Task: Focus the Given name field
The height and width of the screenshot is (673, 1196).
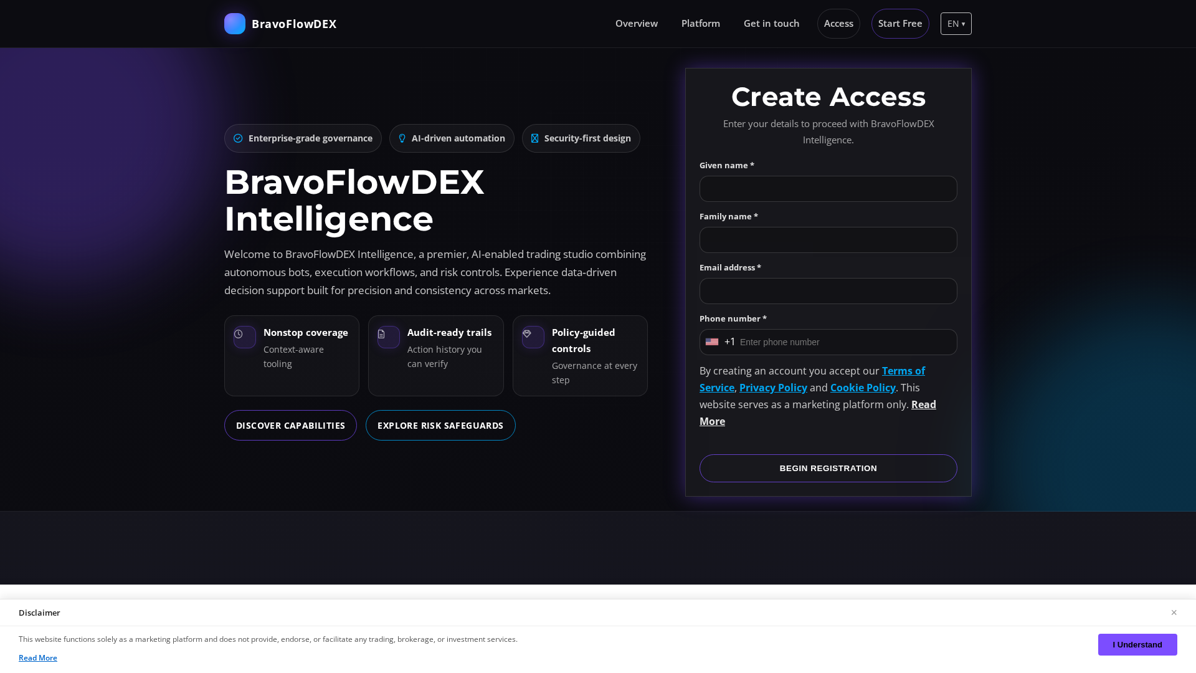Action: 828,189
